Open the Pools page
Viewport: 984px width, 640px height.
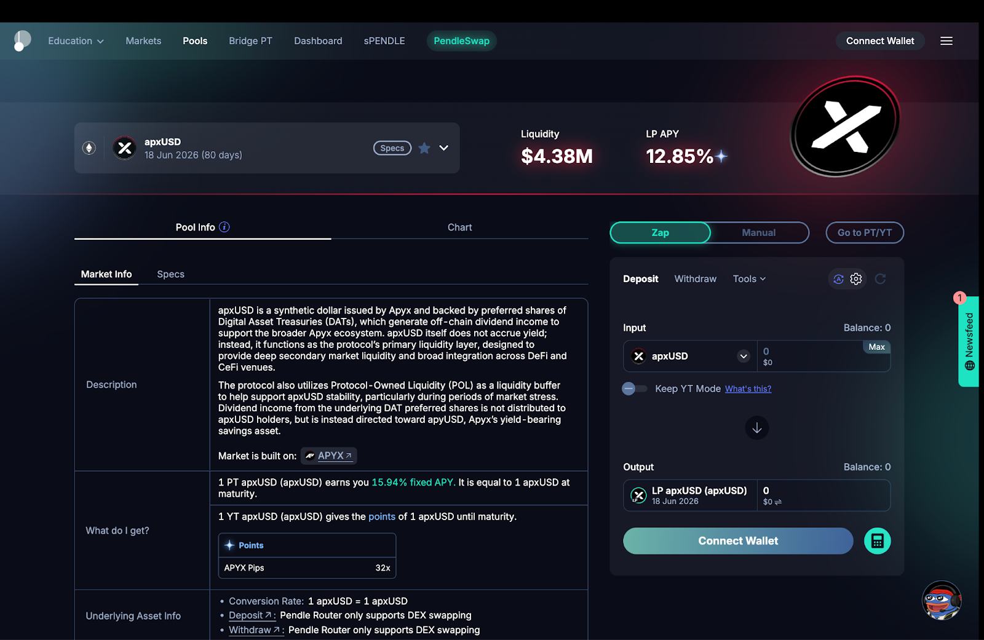[195, 41]
